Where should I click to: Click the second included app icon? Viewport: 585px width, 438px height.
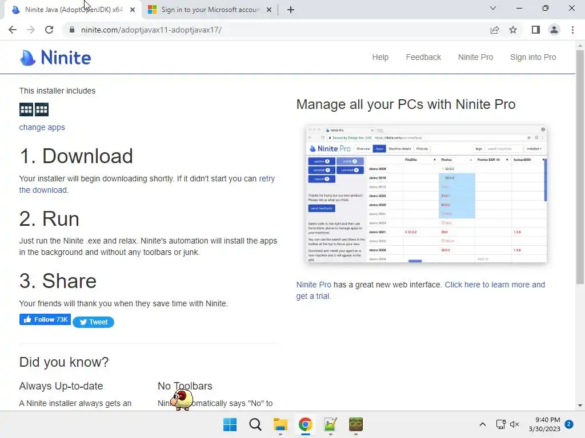pos(42,109)
